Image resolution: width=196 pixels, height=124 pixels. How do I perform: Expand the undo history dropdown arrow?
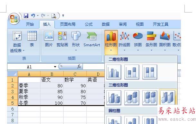(38, 16)
